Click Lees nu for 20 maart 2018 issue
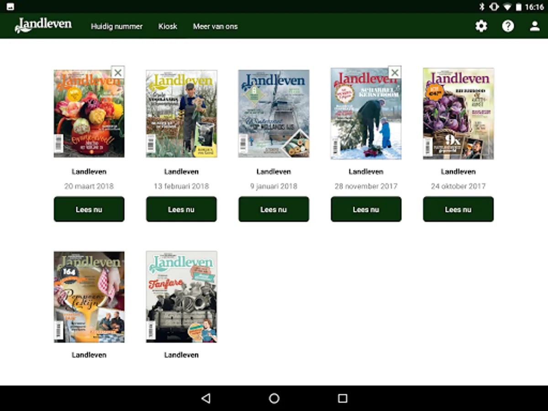548x411 pixels. 89,209
